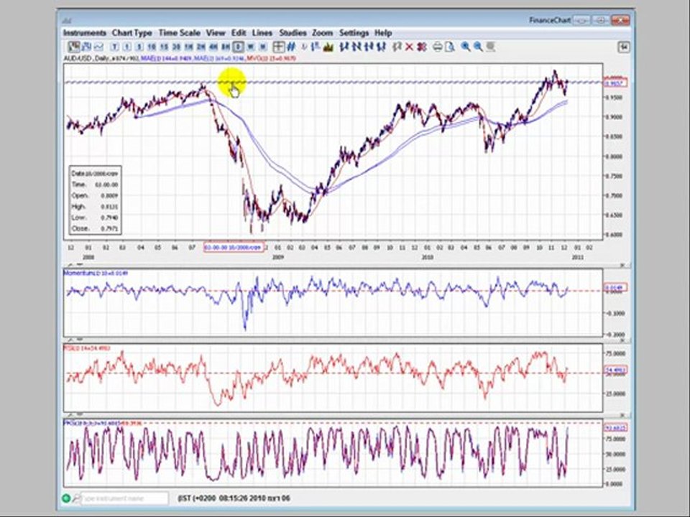Click the second zoom magnifier icon

pos(478,47)
